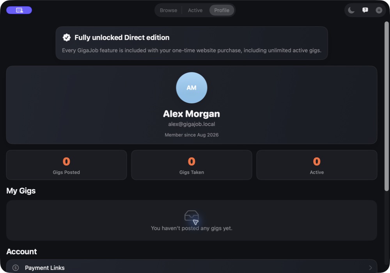Image resolution: width=390 pixels, height=273 pixels.
Task: Click the purple GigaJob logo button
Action: pos(19,10)
